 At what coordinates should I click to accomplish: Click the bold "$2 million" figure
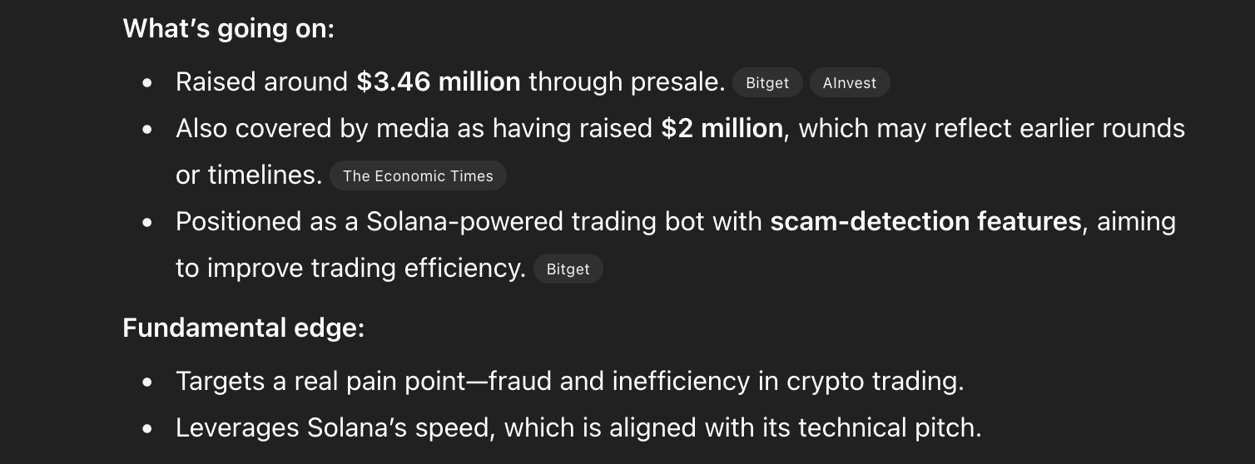722,129
